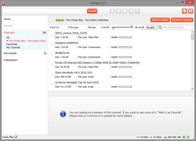Expand the Sort by options
Viewport: 196px width, 141px height.
tap(55, 27)
